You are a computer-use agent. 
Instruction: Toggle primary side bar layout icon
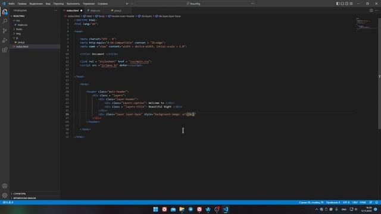(338, 4)
